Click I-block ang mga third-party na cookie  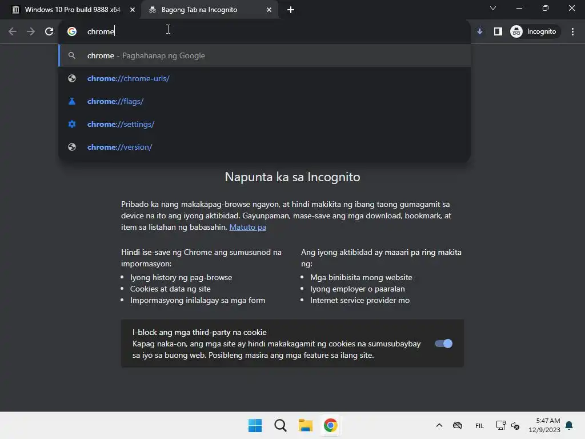(199, 332)
